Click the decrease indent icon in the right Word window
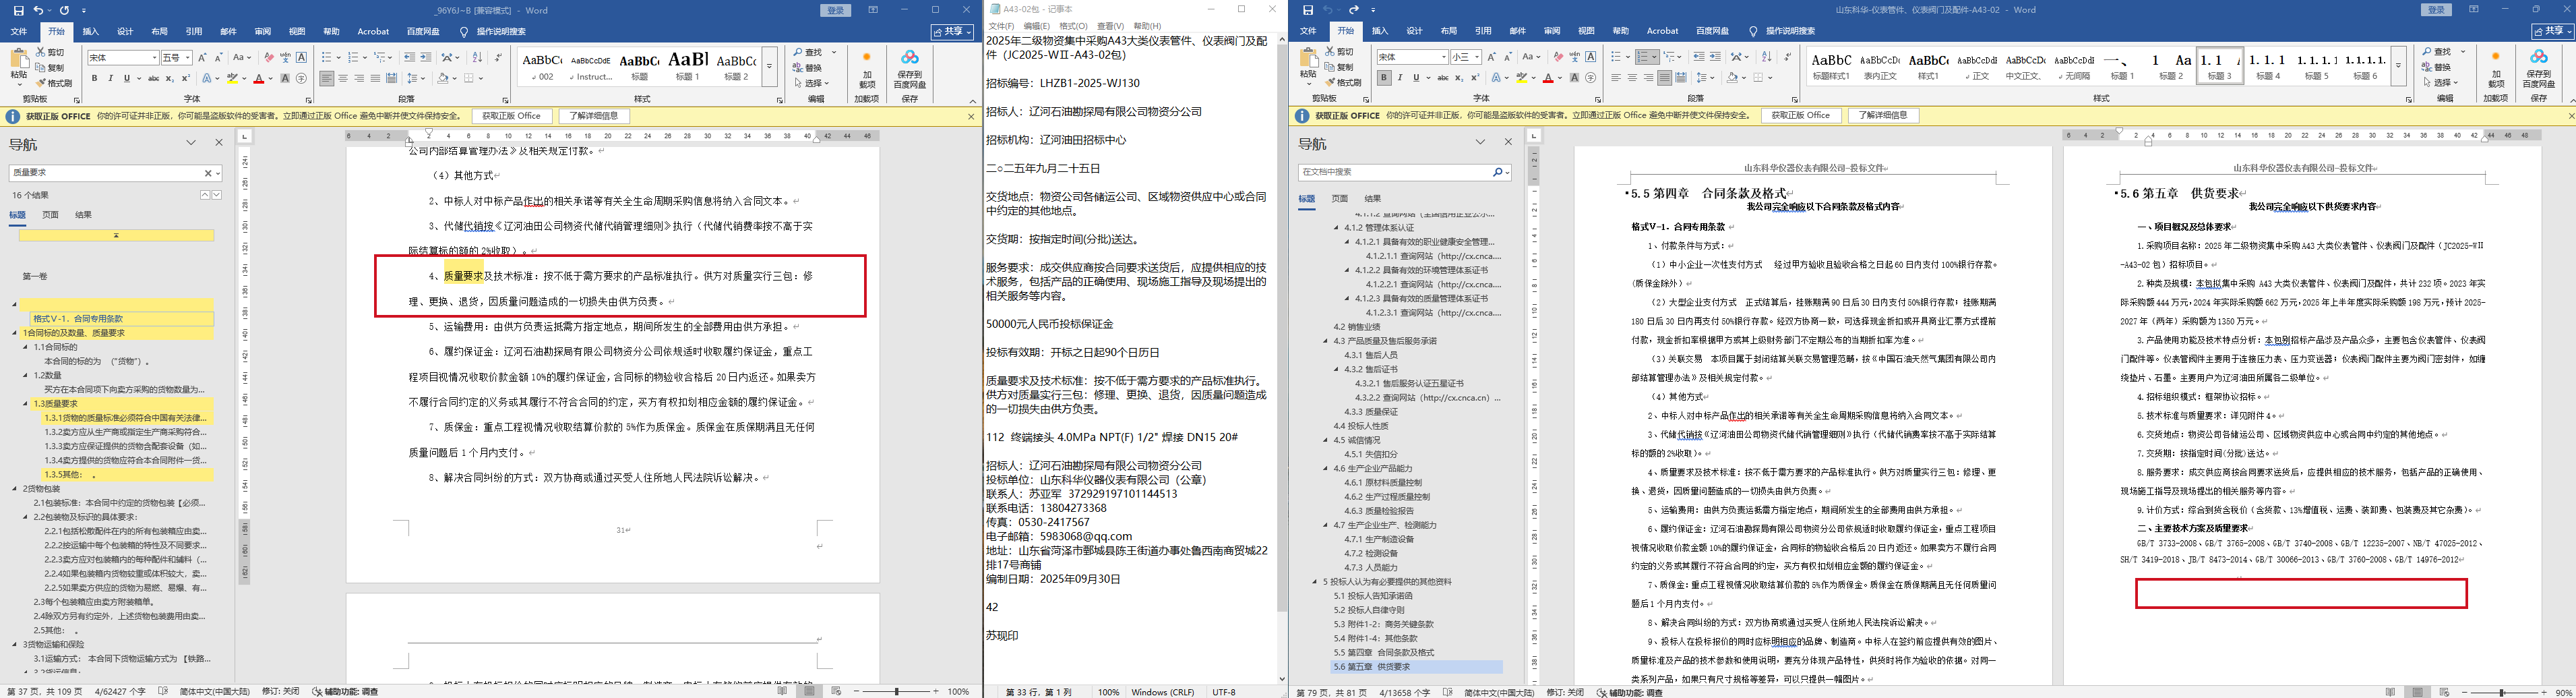 tap(1699, 57)
